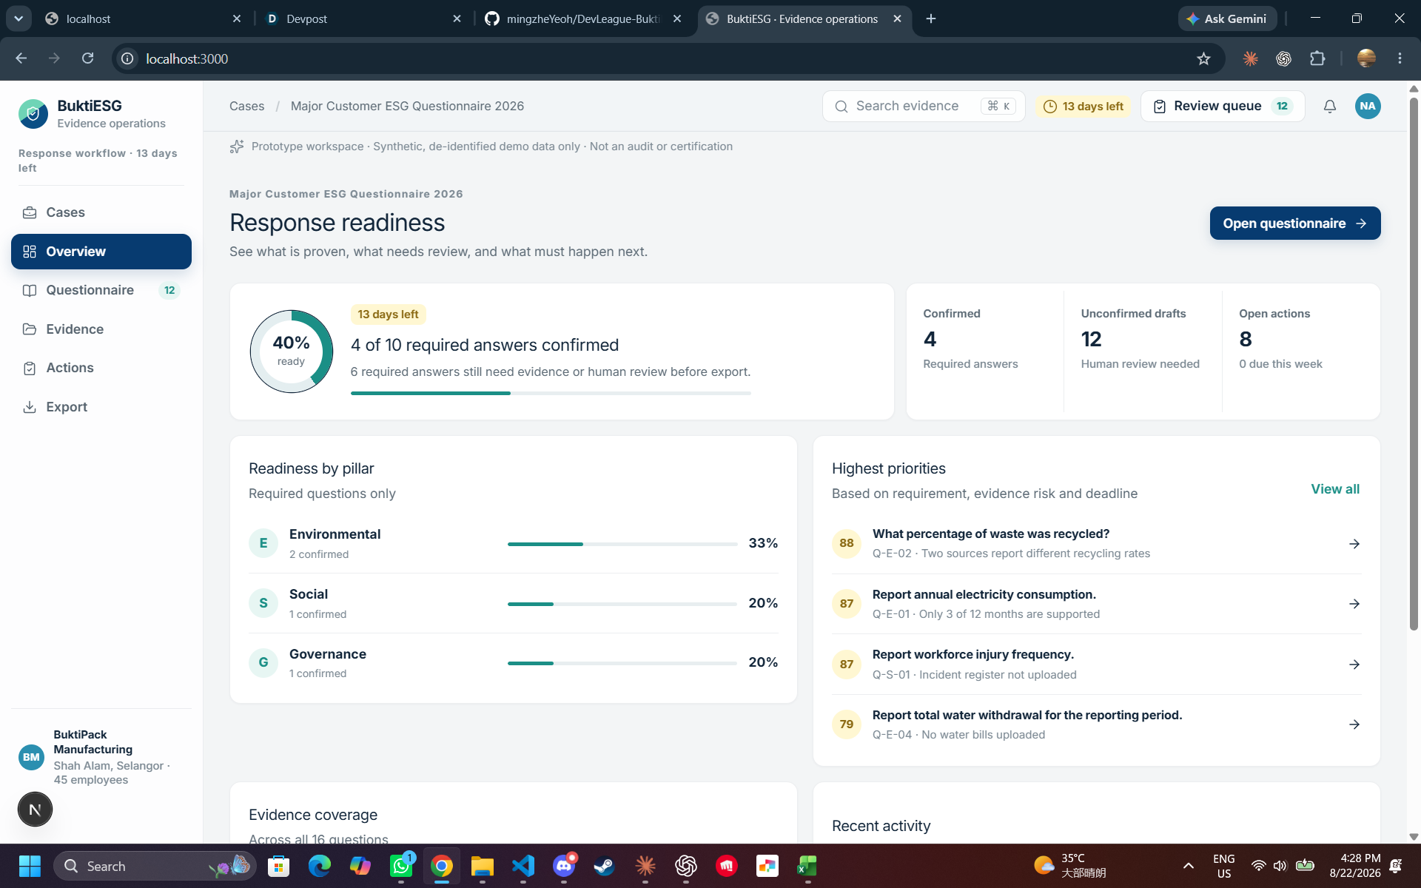Image resolution: width=1421 pixels, height=888 pixels.
Task: Go back in browser
Action: click(x=21, y=58)
